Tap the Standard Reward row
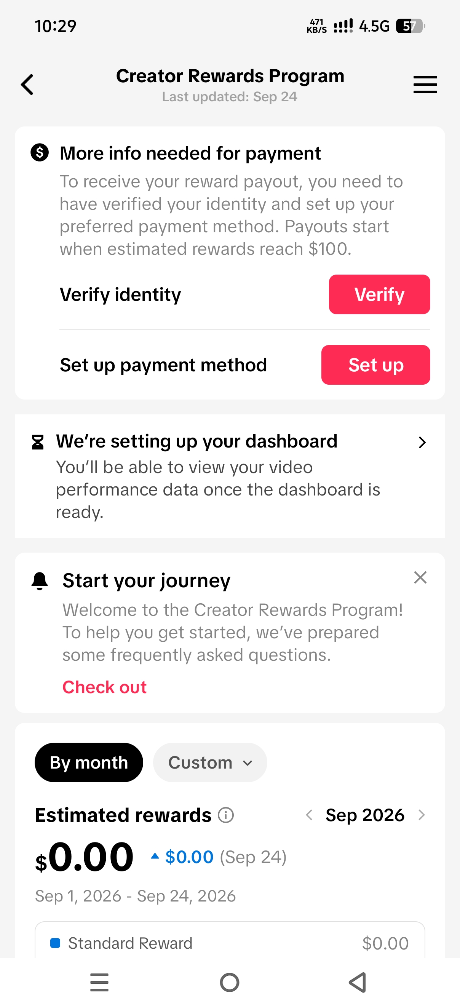The width and height of the screenshot is (460, 1007). pos(230,943)
